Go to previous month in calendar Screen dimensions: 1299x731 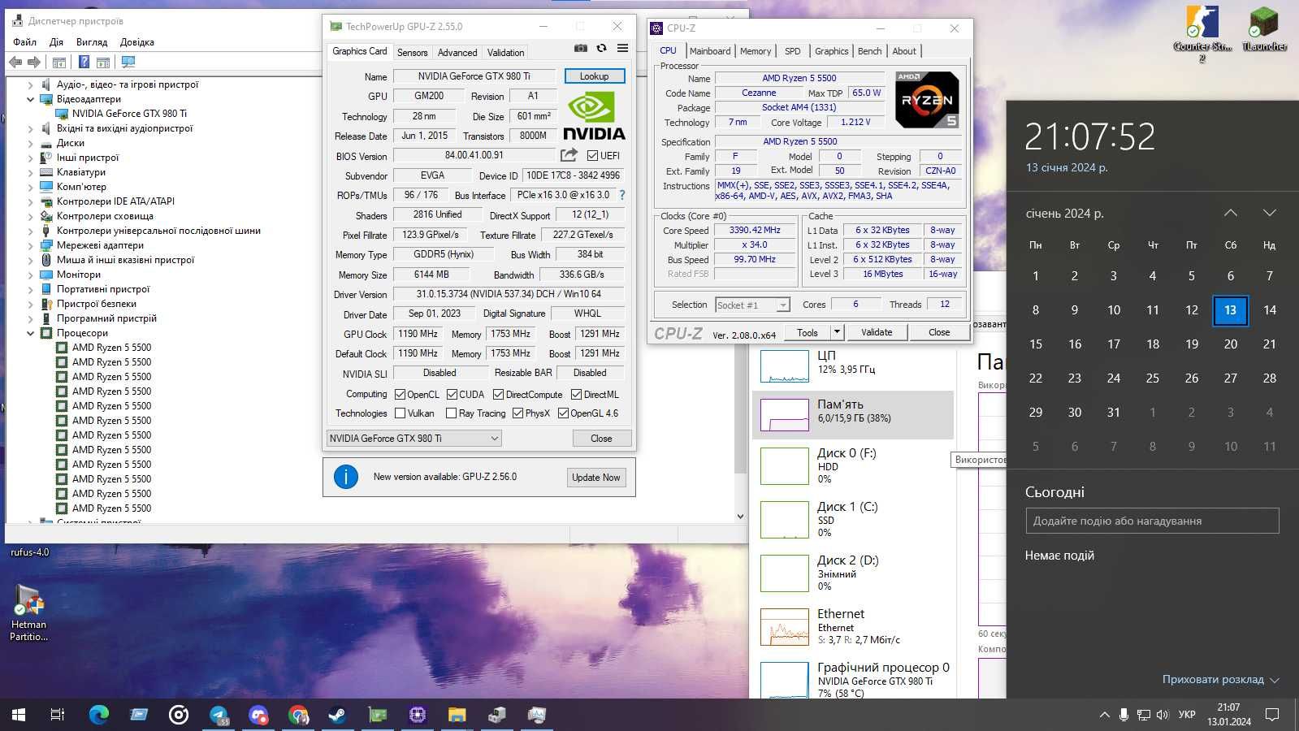coord(1231,213)
